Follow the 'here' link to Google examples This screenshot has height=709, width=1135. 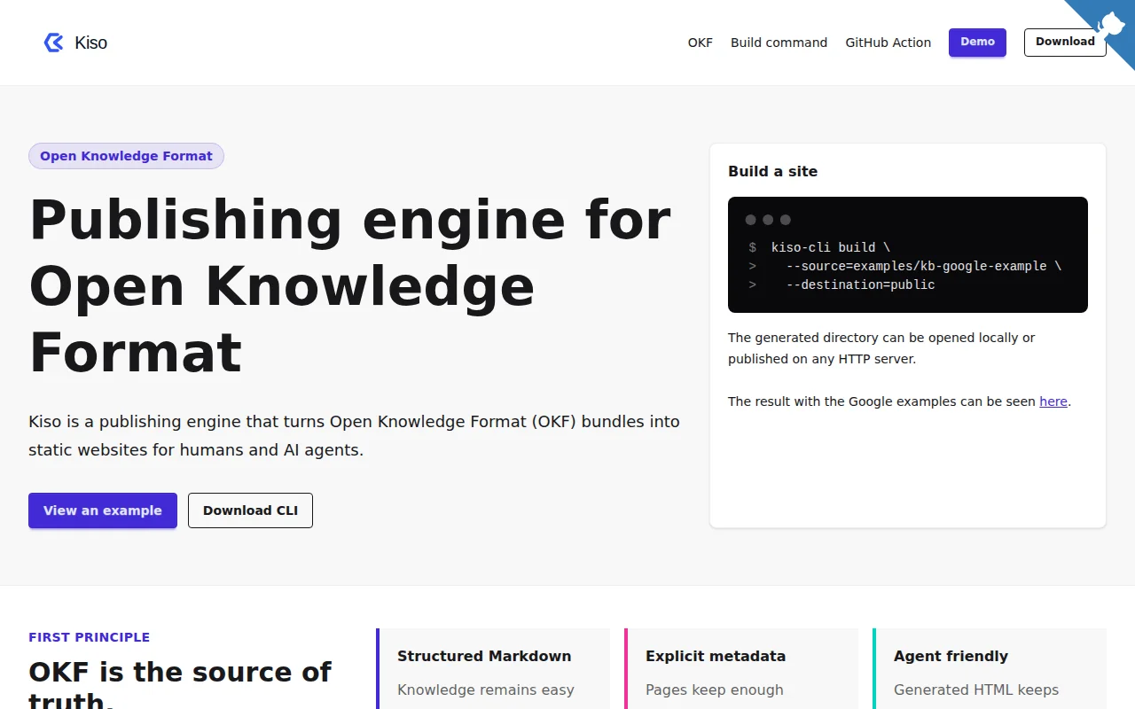click(x=1053, y=401)
